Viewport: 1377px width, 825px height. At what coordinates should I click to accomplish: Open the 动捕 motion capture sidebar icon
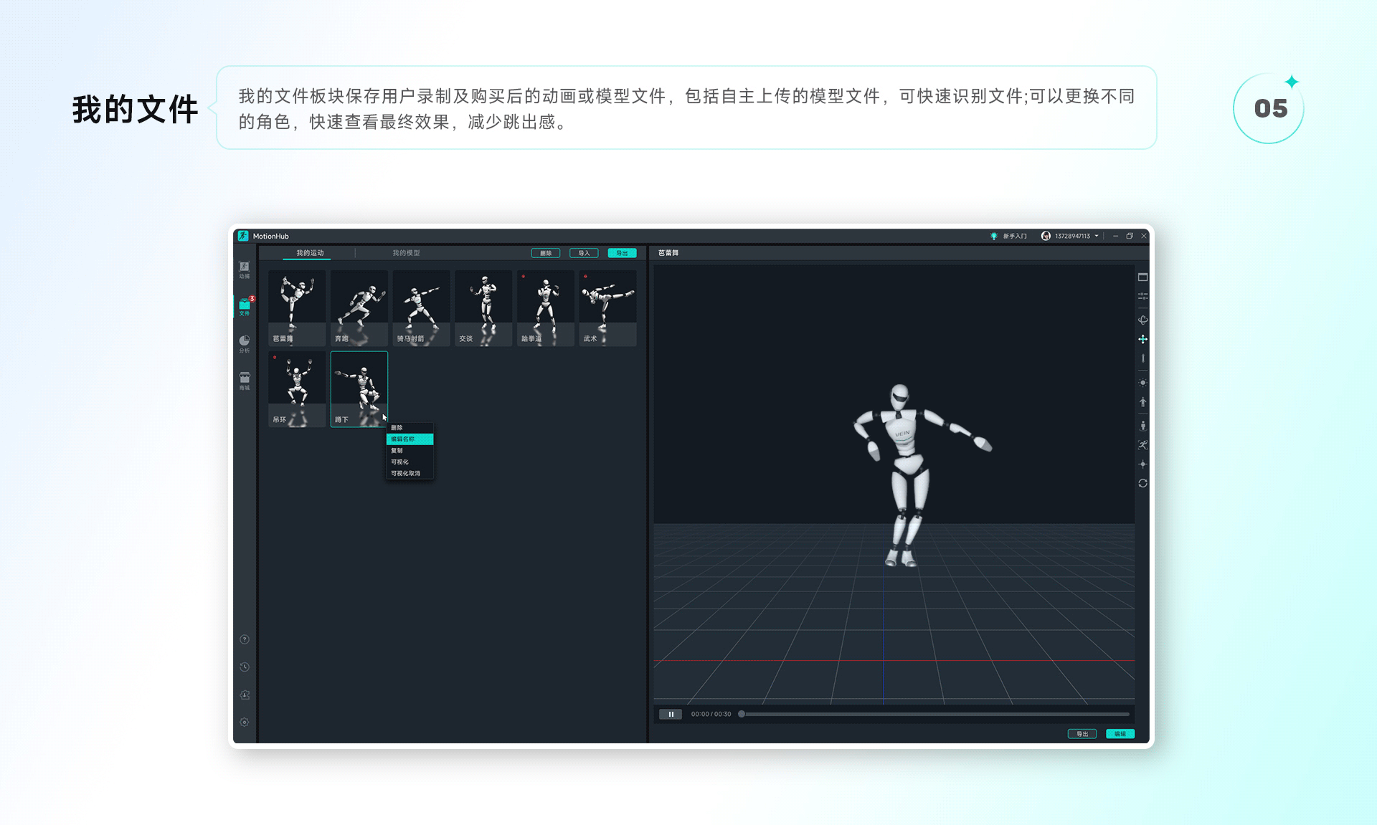coord(245,269)
